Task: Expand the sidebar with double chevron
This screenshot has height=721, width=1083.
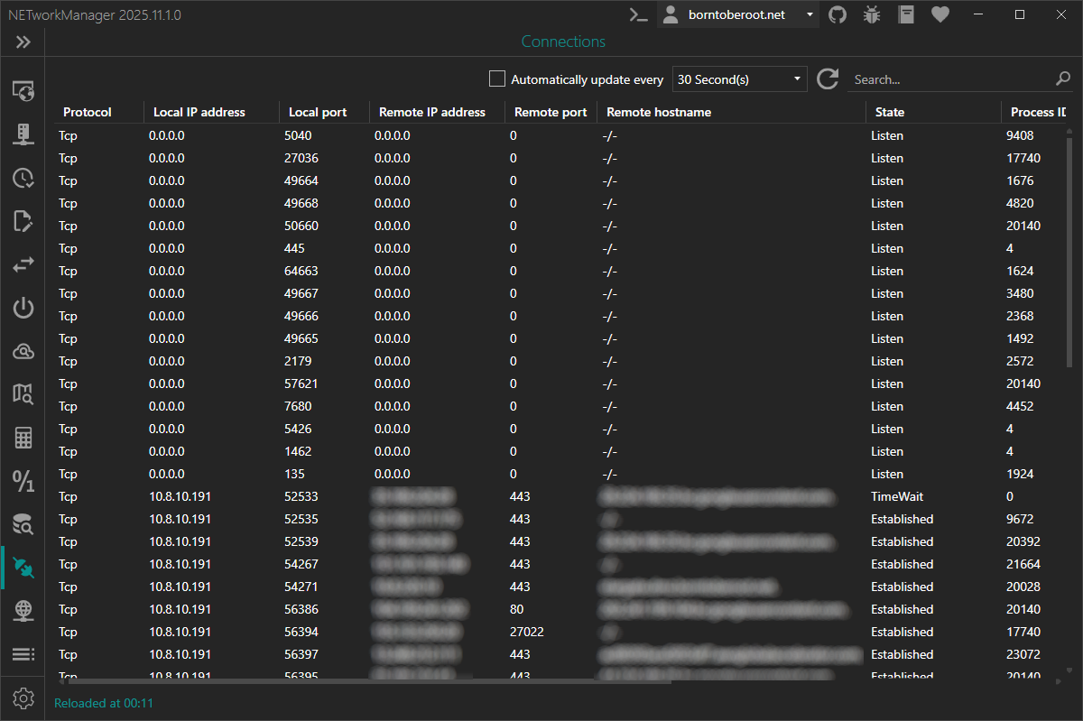Action: [x=23, y=42]
